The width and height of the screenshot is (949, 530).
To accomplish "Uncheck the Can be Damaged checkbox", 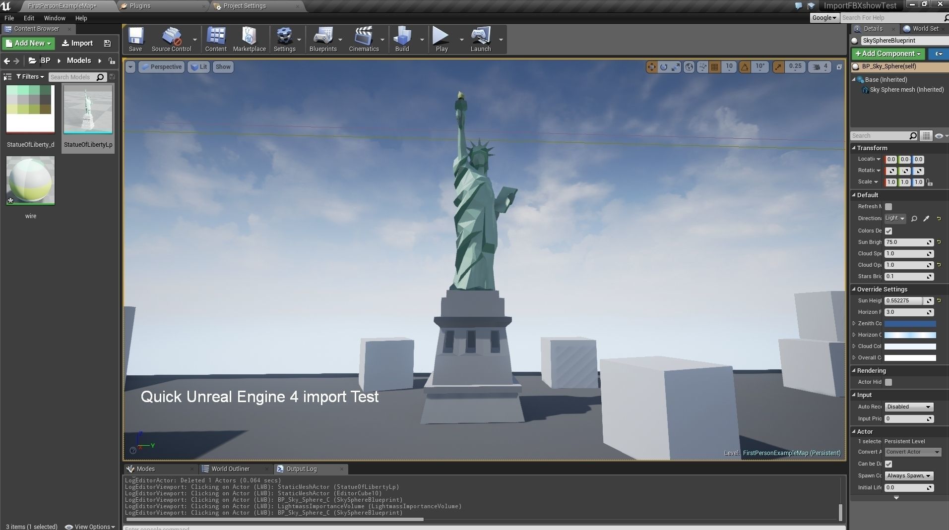I will pos(888,464).
